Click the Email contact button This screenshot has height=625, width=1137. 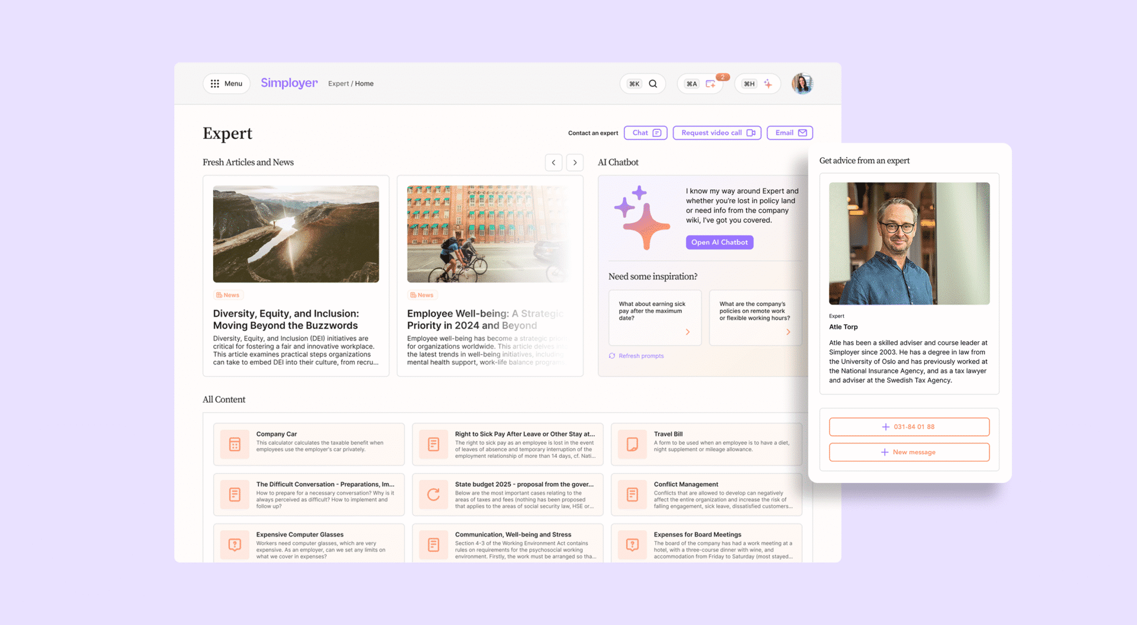pyautogui.click(x=789, y=133)
